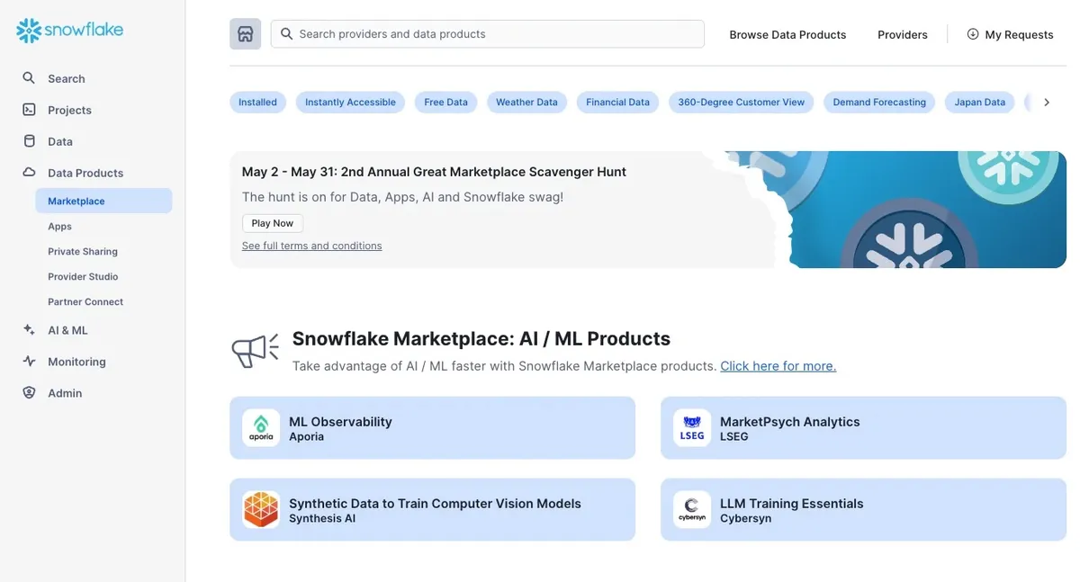
Task: Follow the Click here for more link
Action: point(778,366)
